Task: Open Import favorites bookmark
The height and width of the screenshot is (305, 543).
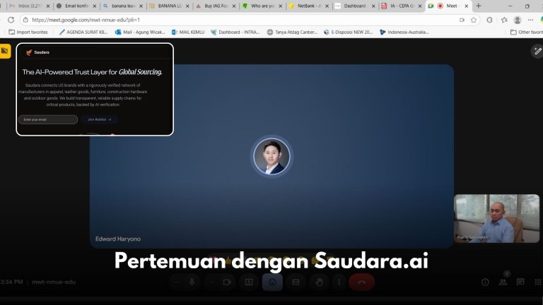Action: [x=28, y=32]
